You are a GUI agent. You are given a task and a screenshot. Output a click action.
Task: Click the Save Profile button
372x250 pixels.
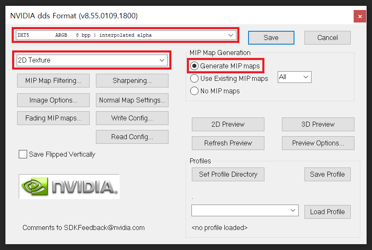pyautogui.click(x=327, y=175)
